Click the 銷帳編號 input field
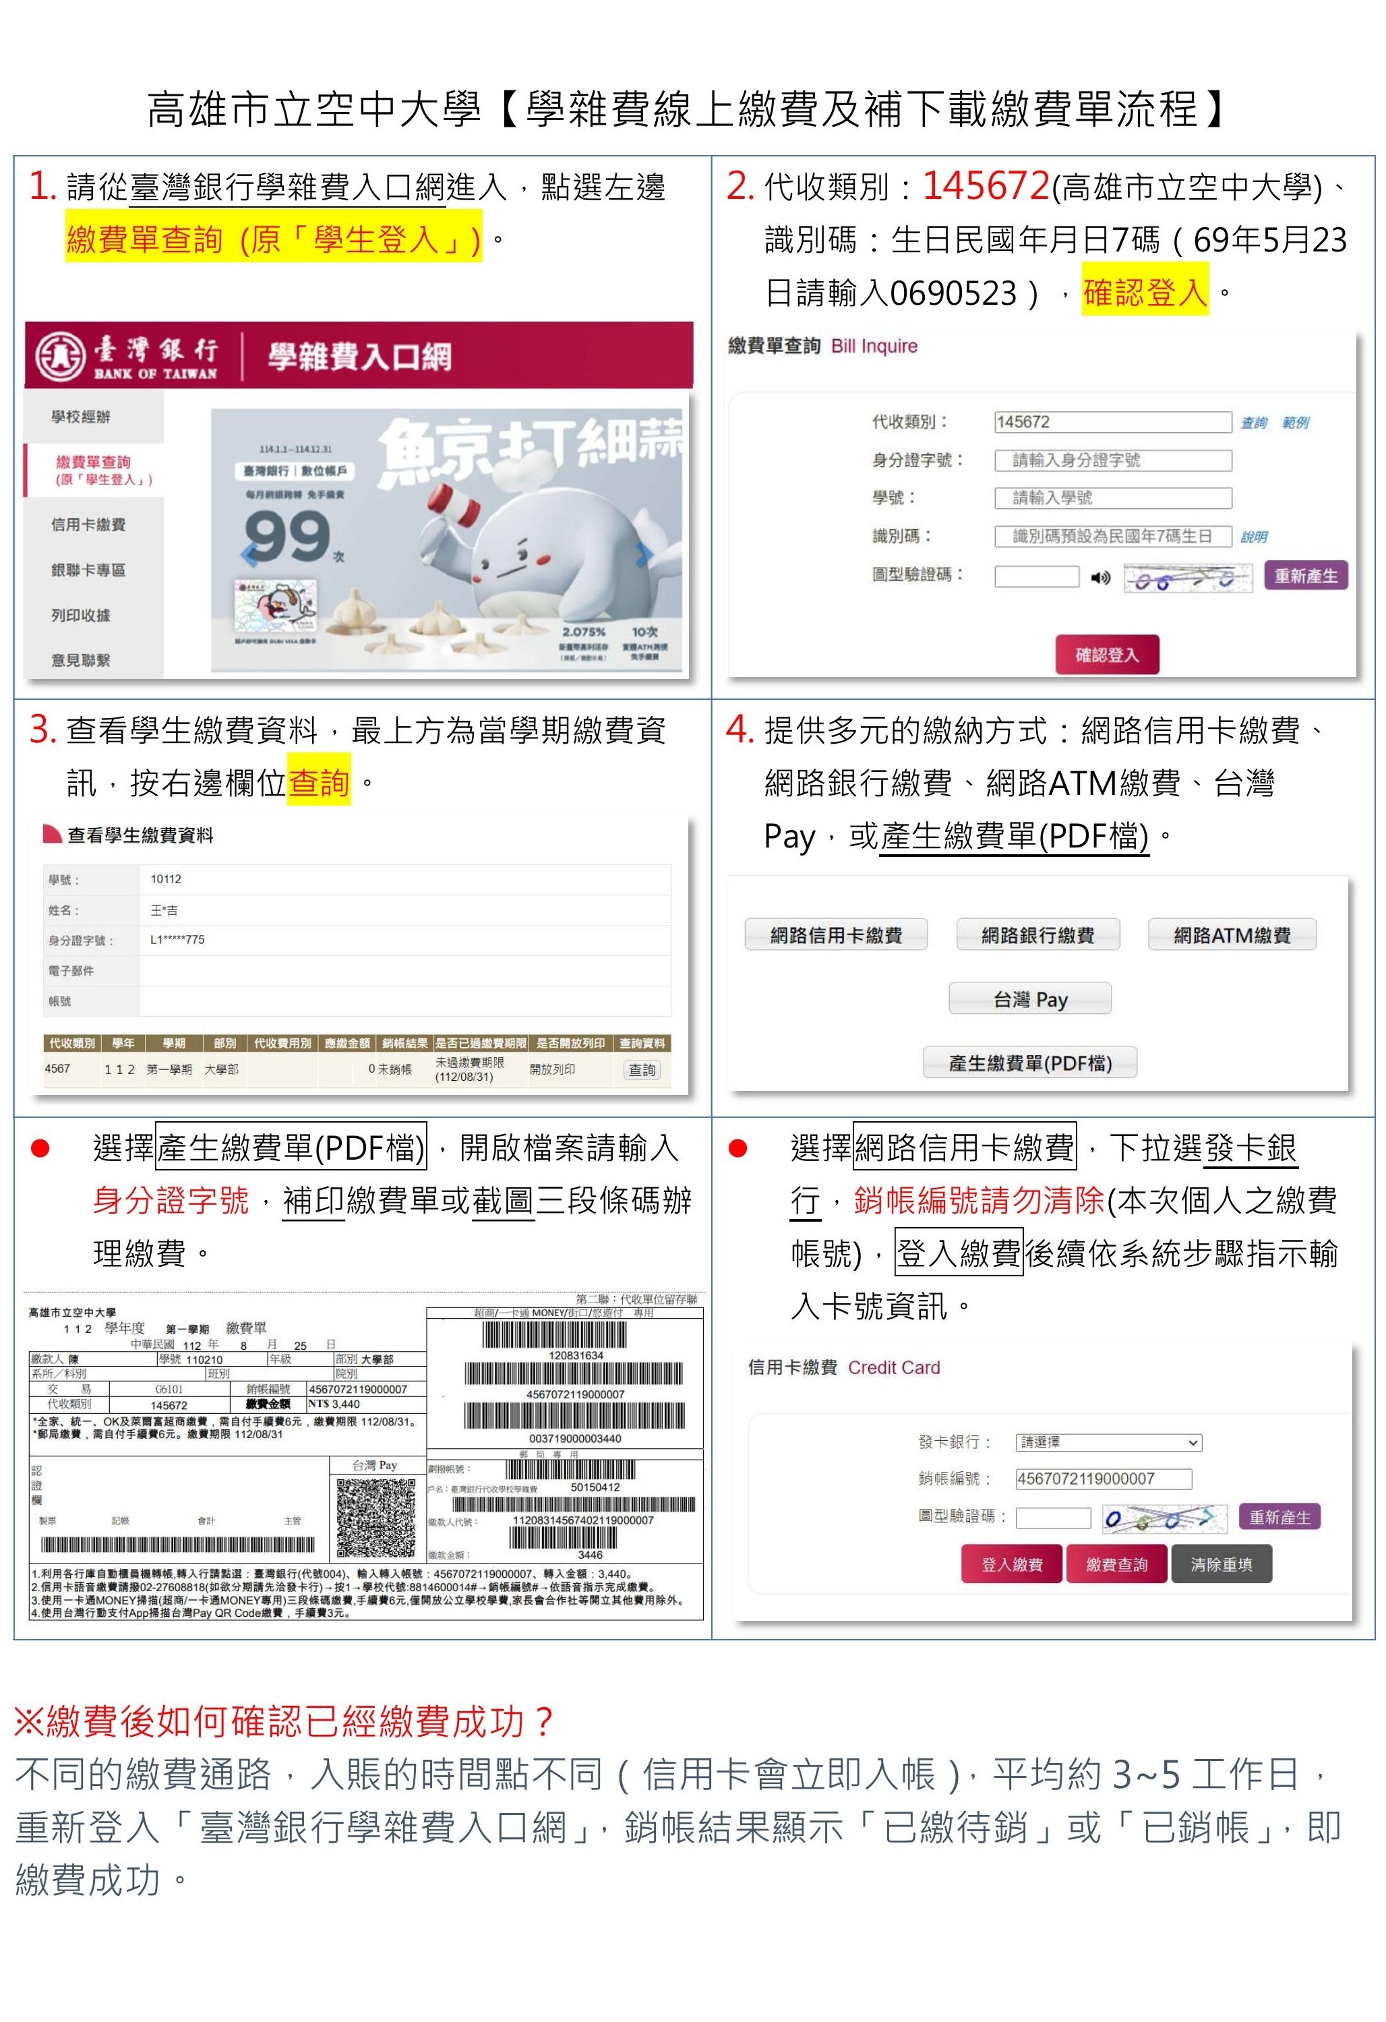1386x2022 pixels. [1104, 1479]
